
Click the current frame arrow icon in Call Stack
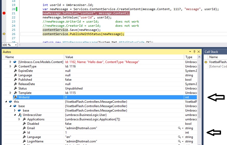pos(206,62)
